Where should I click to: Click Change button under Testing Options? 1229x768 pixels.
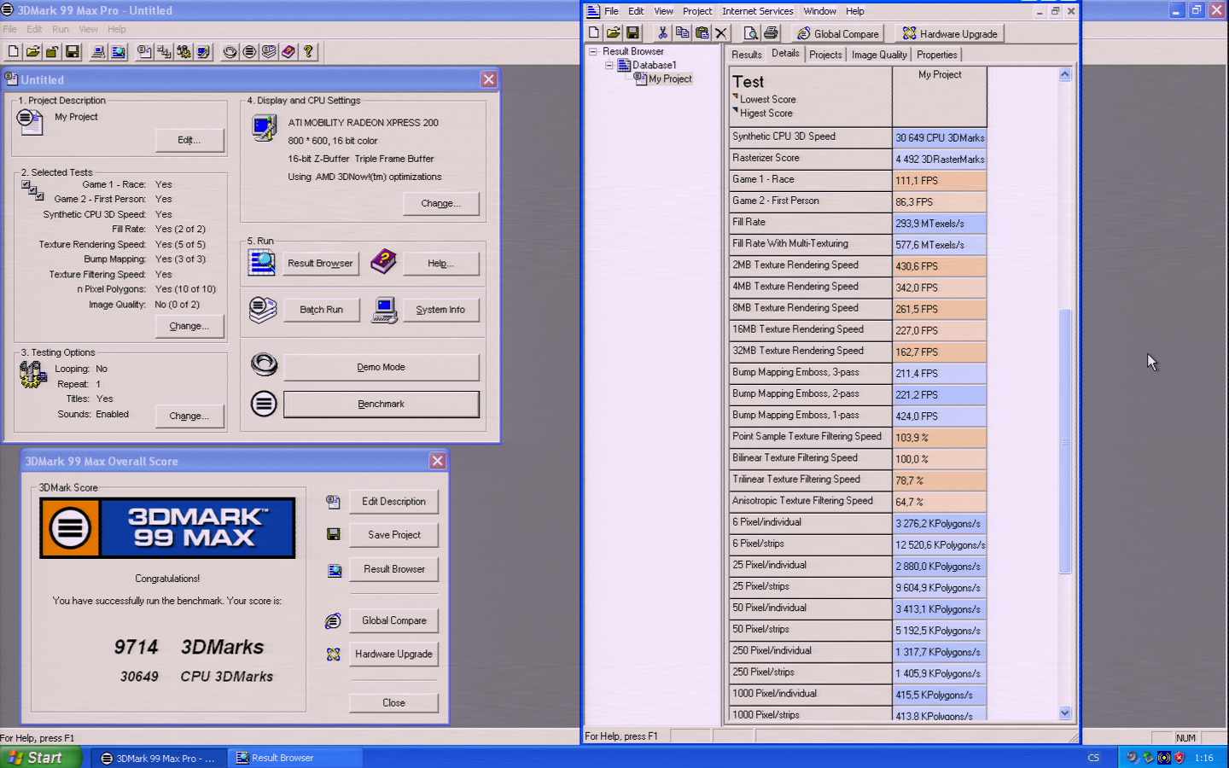189,416
